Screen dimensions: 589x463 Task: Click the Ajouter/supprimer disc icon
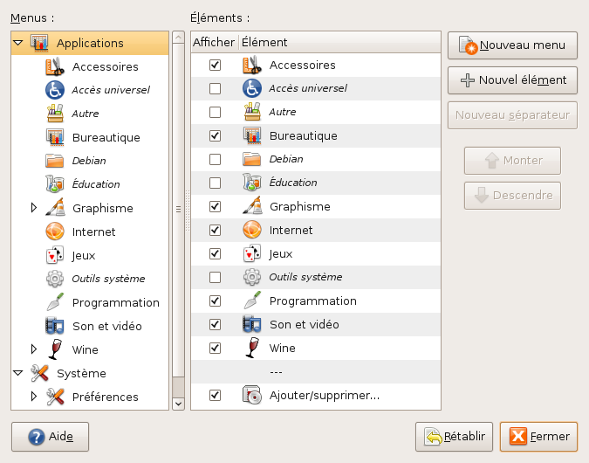[x=252, y=396]
